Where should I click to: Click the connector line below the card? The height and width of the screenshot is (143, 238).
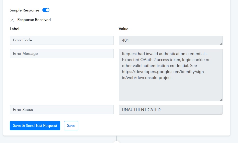117,138
